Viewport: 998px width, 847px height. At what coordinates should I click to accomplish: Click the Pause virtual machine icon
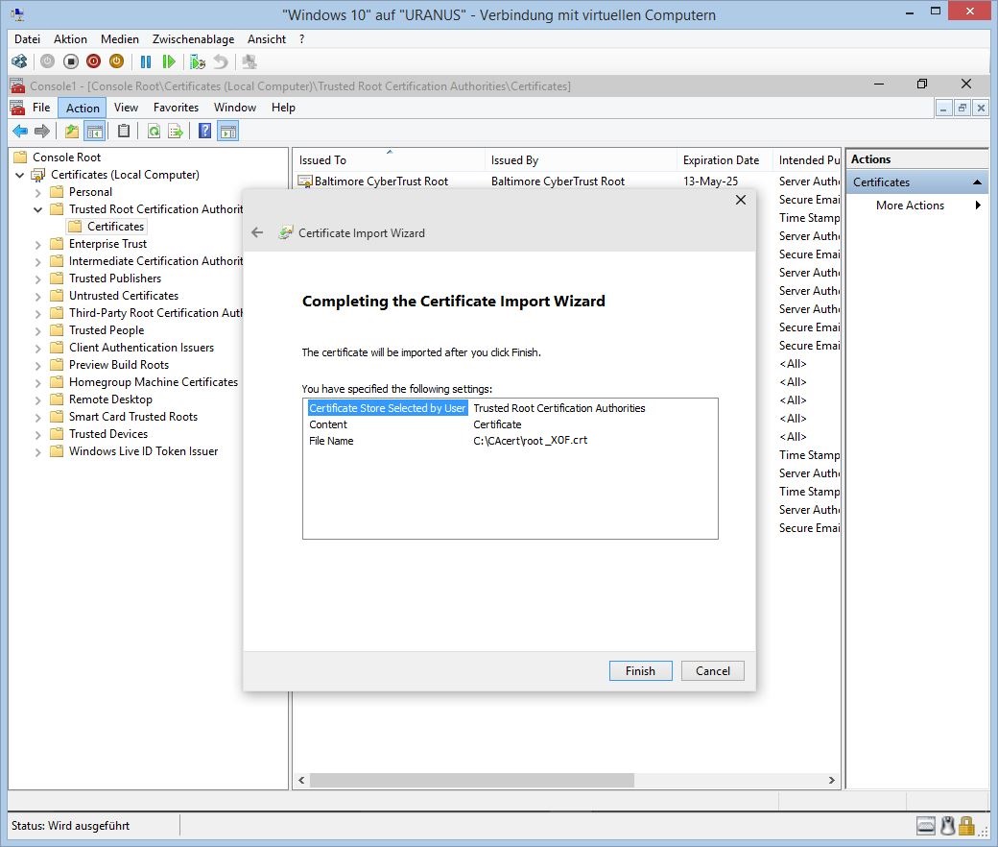pyautogui.click(x=146, y=61)
